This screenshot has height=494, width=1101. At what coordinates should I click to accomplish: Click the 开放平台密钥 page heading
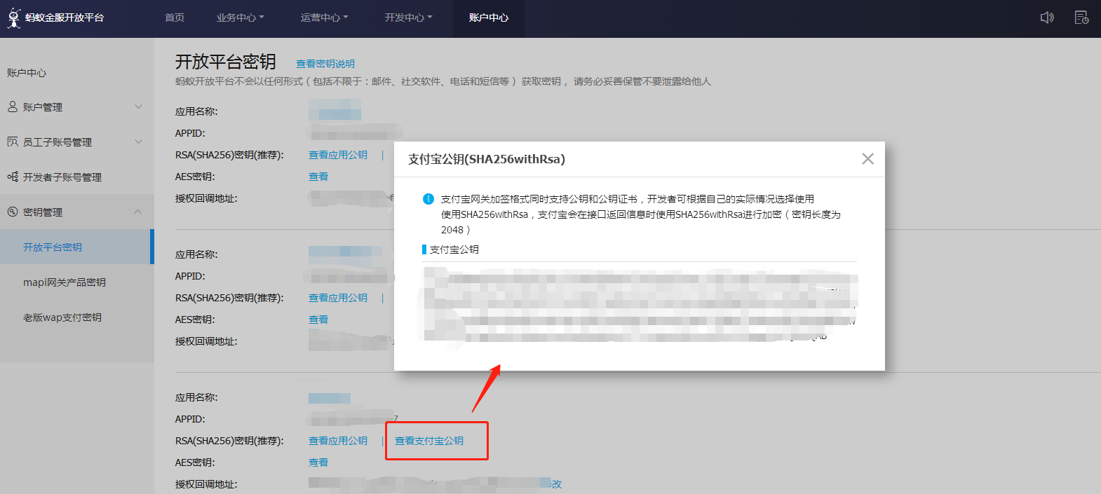pos(226,62)
